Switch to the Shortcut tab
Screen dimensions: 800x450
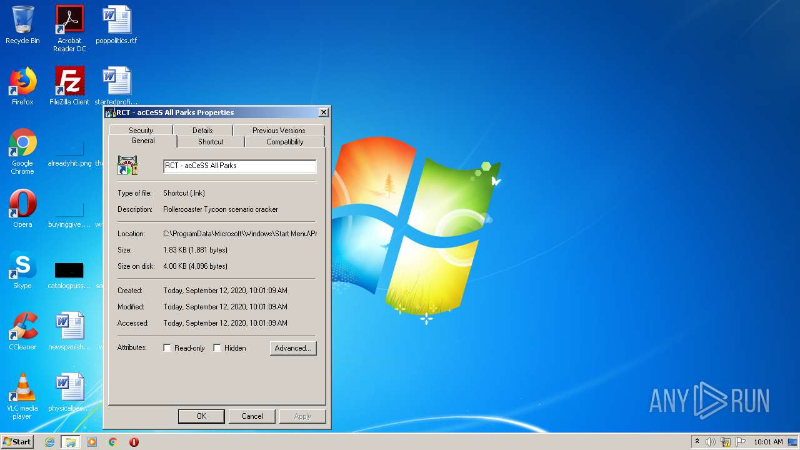(x=211, y=142)
